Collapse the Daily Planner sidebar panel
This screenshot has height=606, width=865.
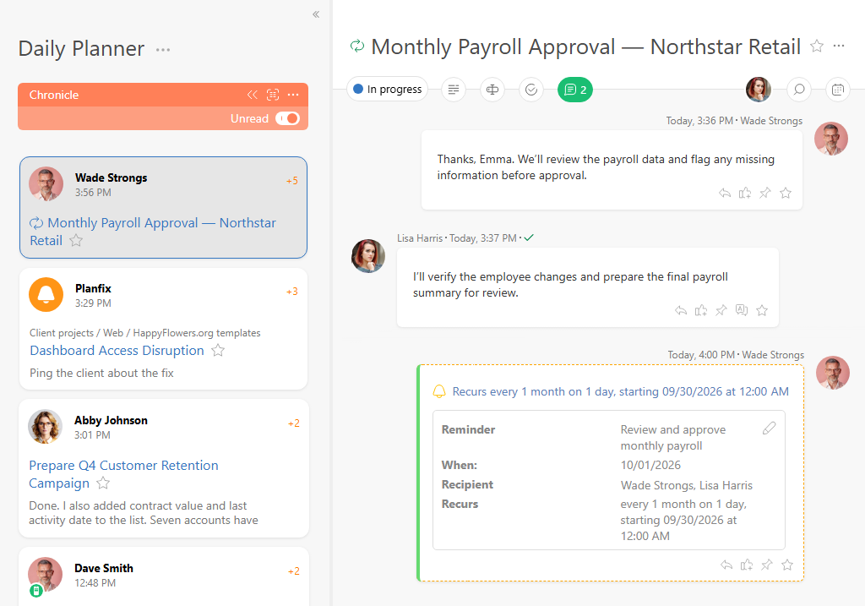click(316, 14)
